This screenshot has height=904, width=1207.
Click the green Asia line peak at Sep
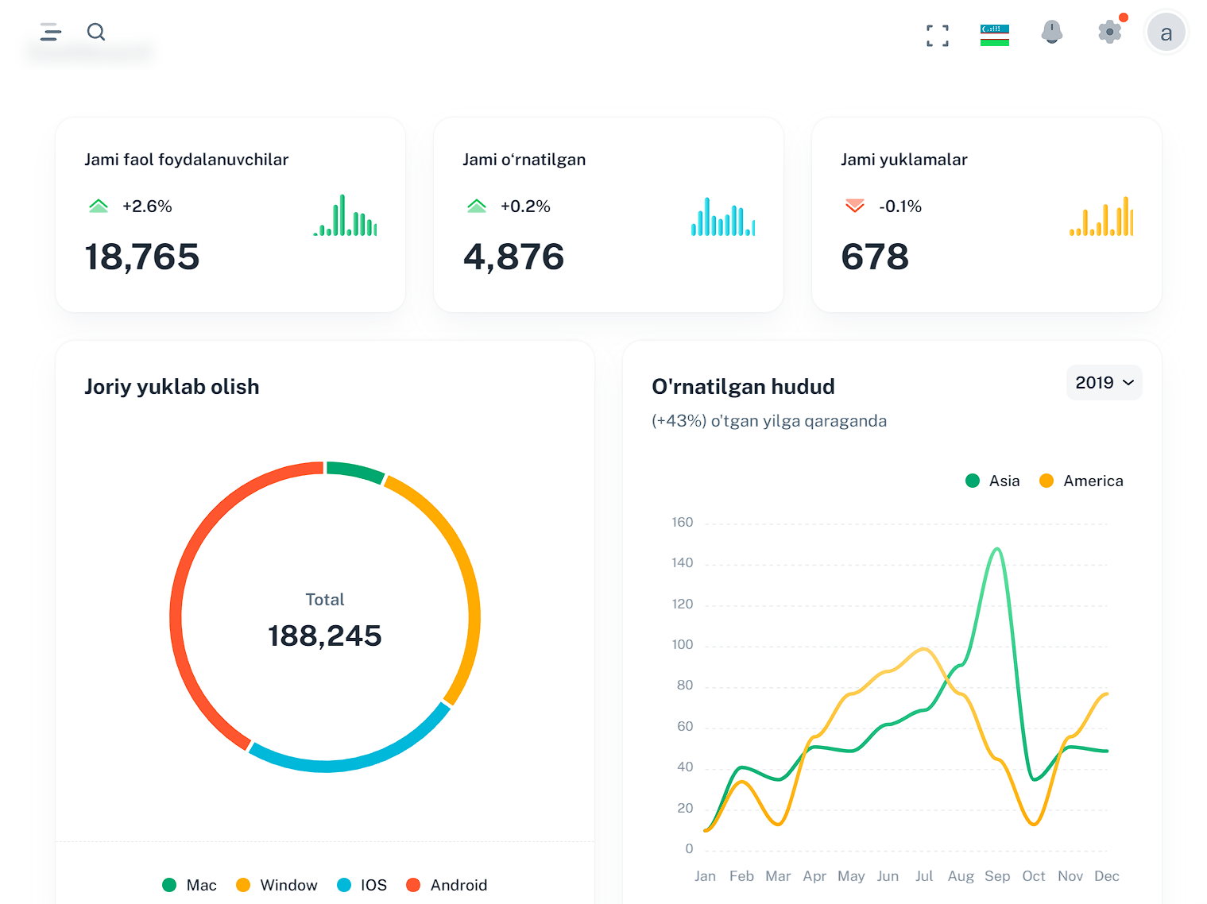coord(996,549)
